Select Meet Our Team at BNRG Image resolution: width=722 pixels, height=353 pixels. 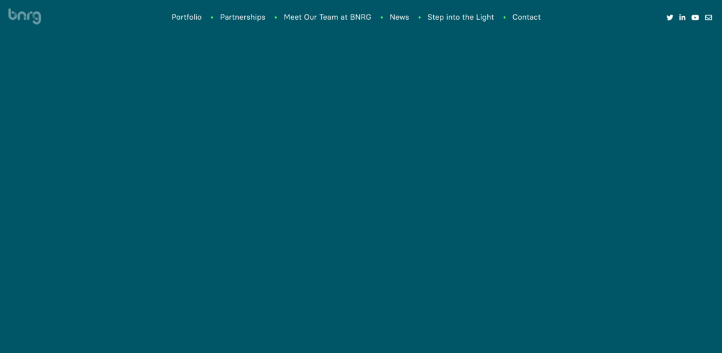click(x=327, y=17)
